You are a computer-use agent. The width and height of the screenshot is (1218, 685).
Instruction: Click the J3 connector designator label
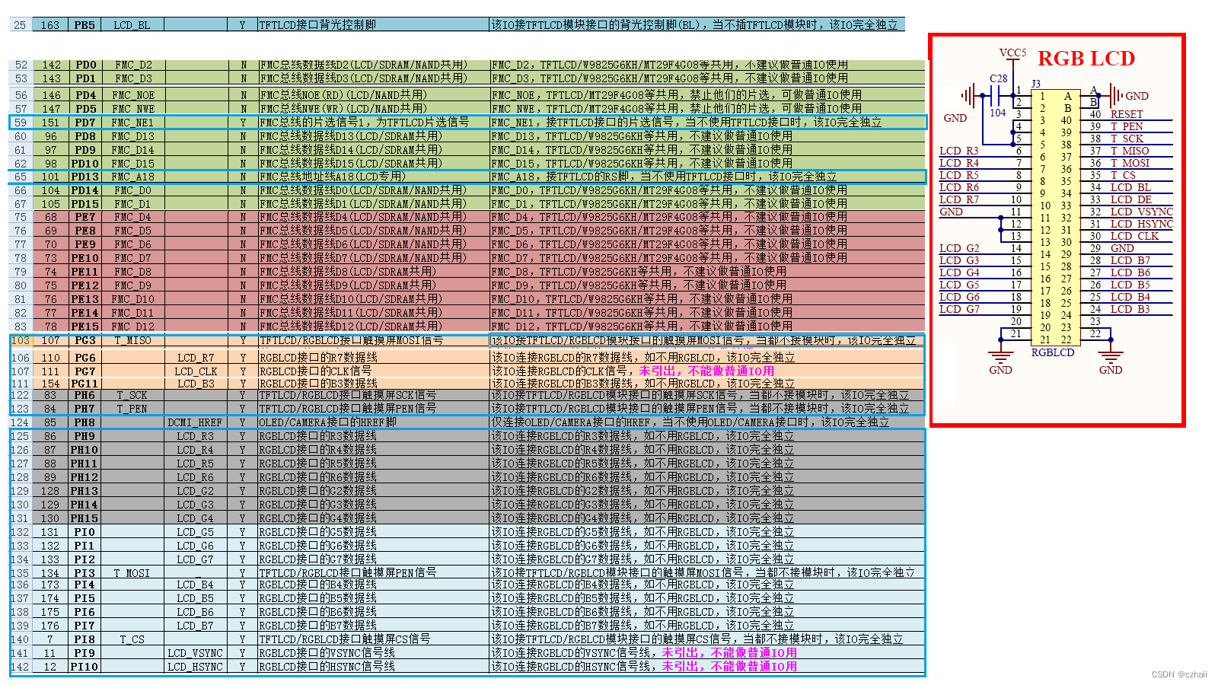[x=1037, y=82]
